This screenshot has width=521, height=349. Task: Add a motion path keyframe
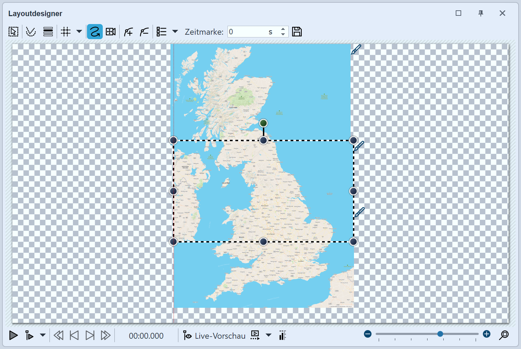(129, 32)
